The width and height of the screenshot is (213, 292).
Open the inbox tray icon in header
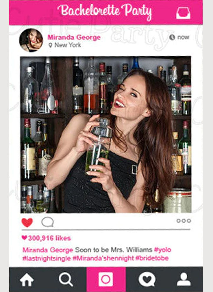(183, 13)
